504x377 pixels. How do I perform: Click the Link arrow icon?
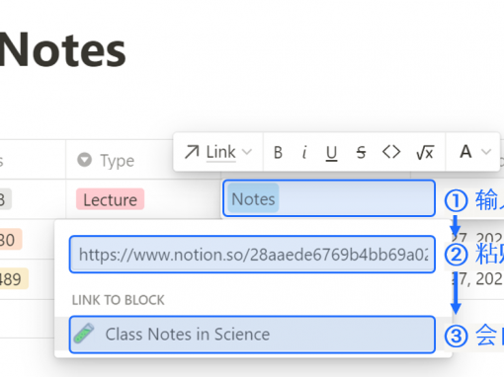click(x=192, y=152)
